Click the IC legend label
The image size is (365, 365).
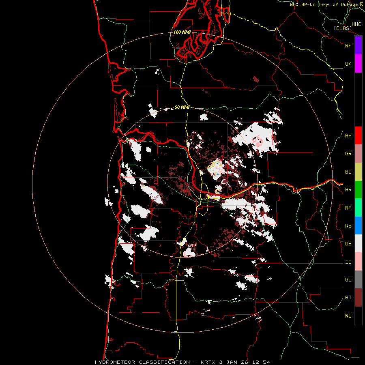(348, 262)
